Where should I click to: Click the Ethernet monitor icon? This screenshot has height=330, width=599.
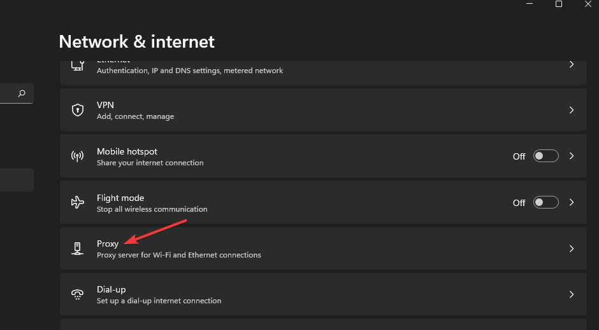tap(78, 65)
